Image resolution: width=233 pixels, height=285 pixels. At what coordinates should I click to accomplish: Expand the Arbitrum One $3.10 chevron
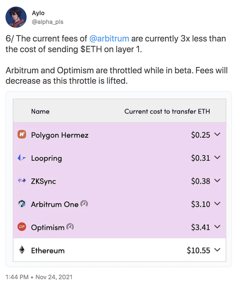coord(217,203)
